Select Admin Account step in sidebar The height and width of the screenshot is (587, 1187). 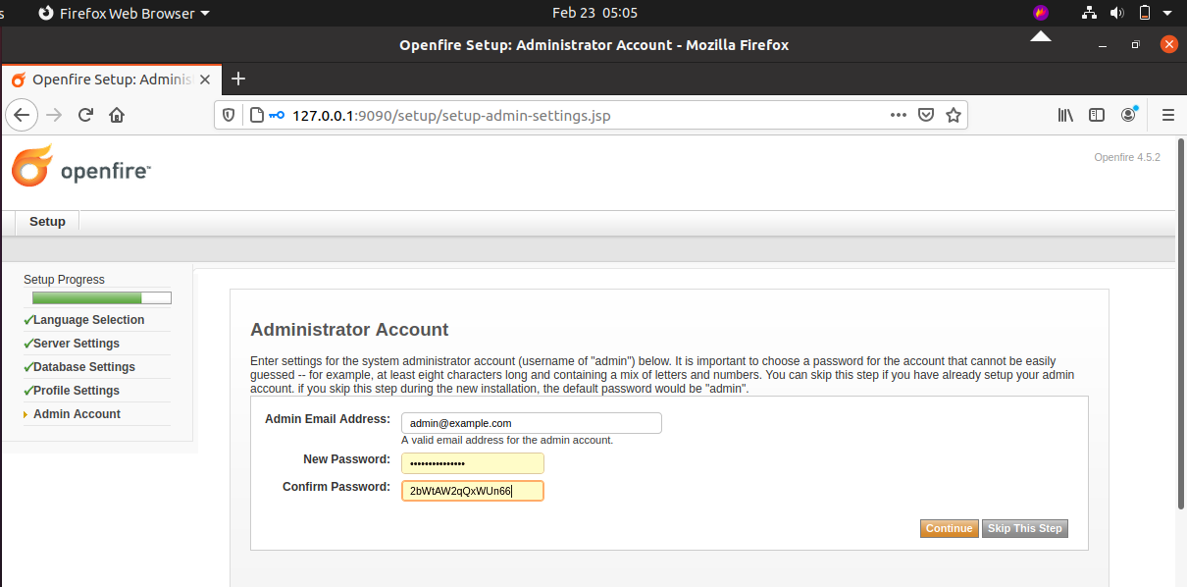[x=77, y=414]
